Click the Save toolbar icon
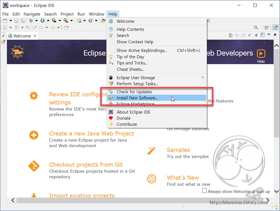This screenshot has height=211, width=280. [16, 21]
